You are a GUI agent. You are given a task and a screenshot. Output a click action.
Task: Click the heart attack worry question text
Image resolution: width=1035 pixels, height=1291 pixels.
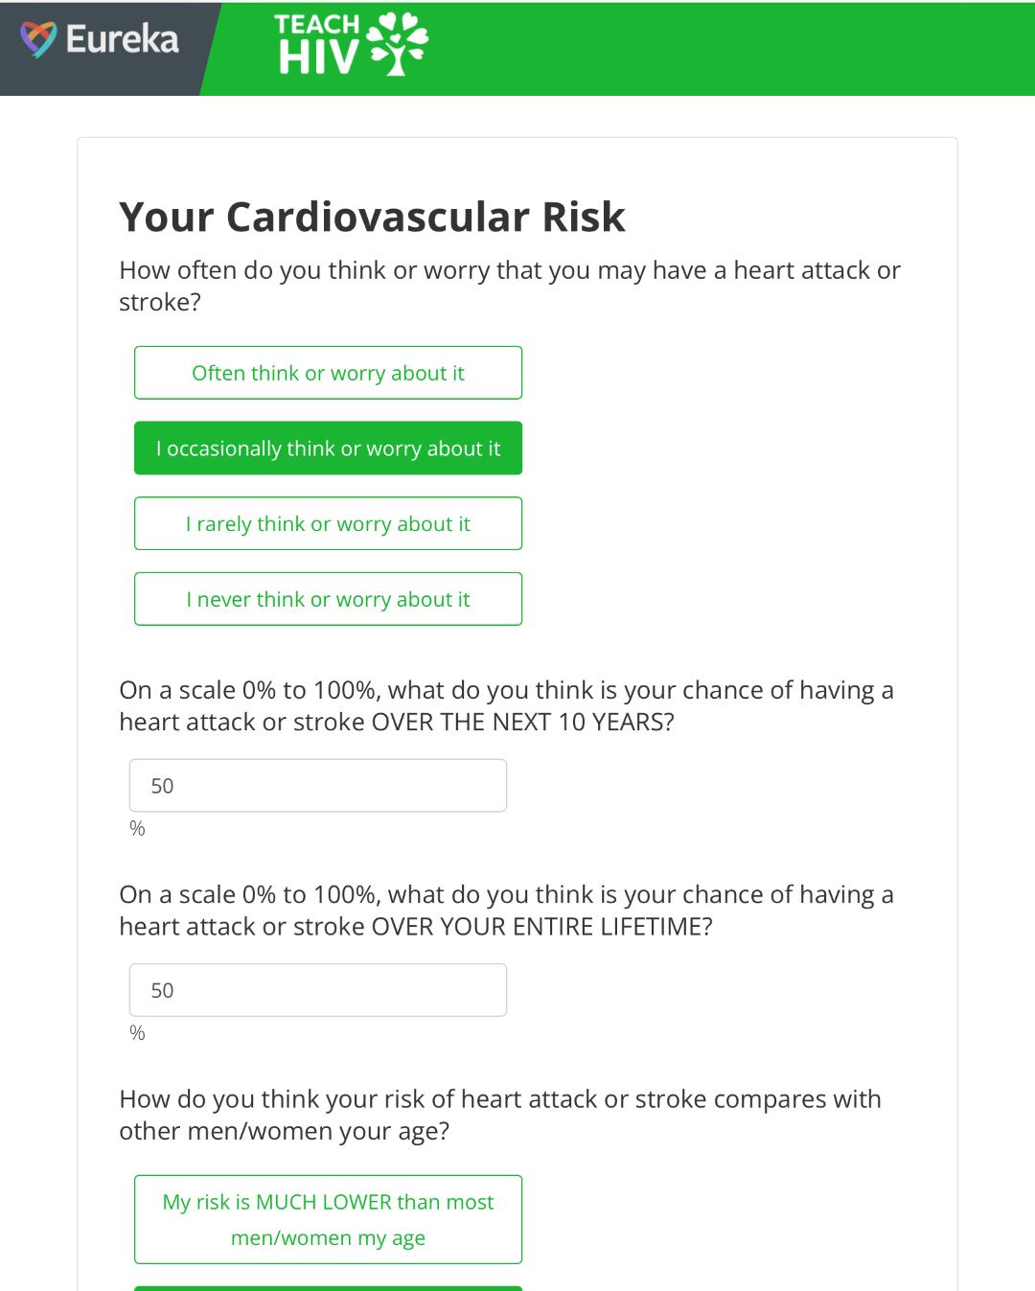click(x=509, y=286)
